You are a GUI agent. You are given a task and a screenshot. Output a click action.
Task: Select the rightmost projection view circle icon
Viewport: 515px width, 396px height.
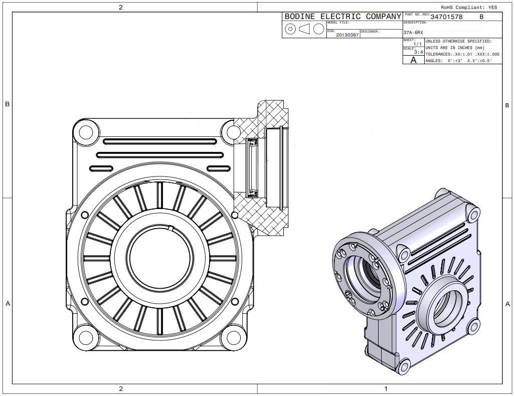[318, 29]
